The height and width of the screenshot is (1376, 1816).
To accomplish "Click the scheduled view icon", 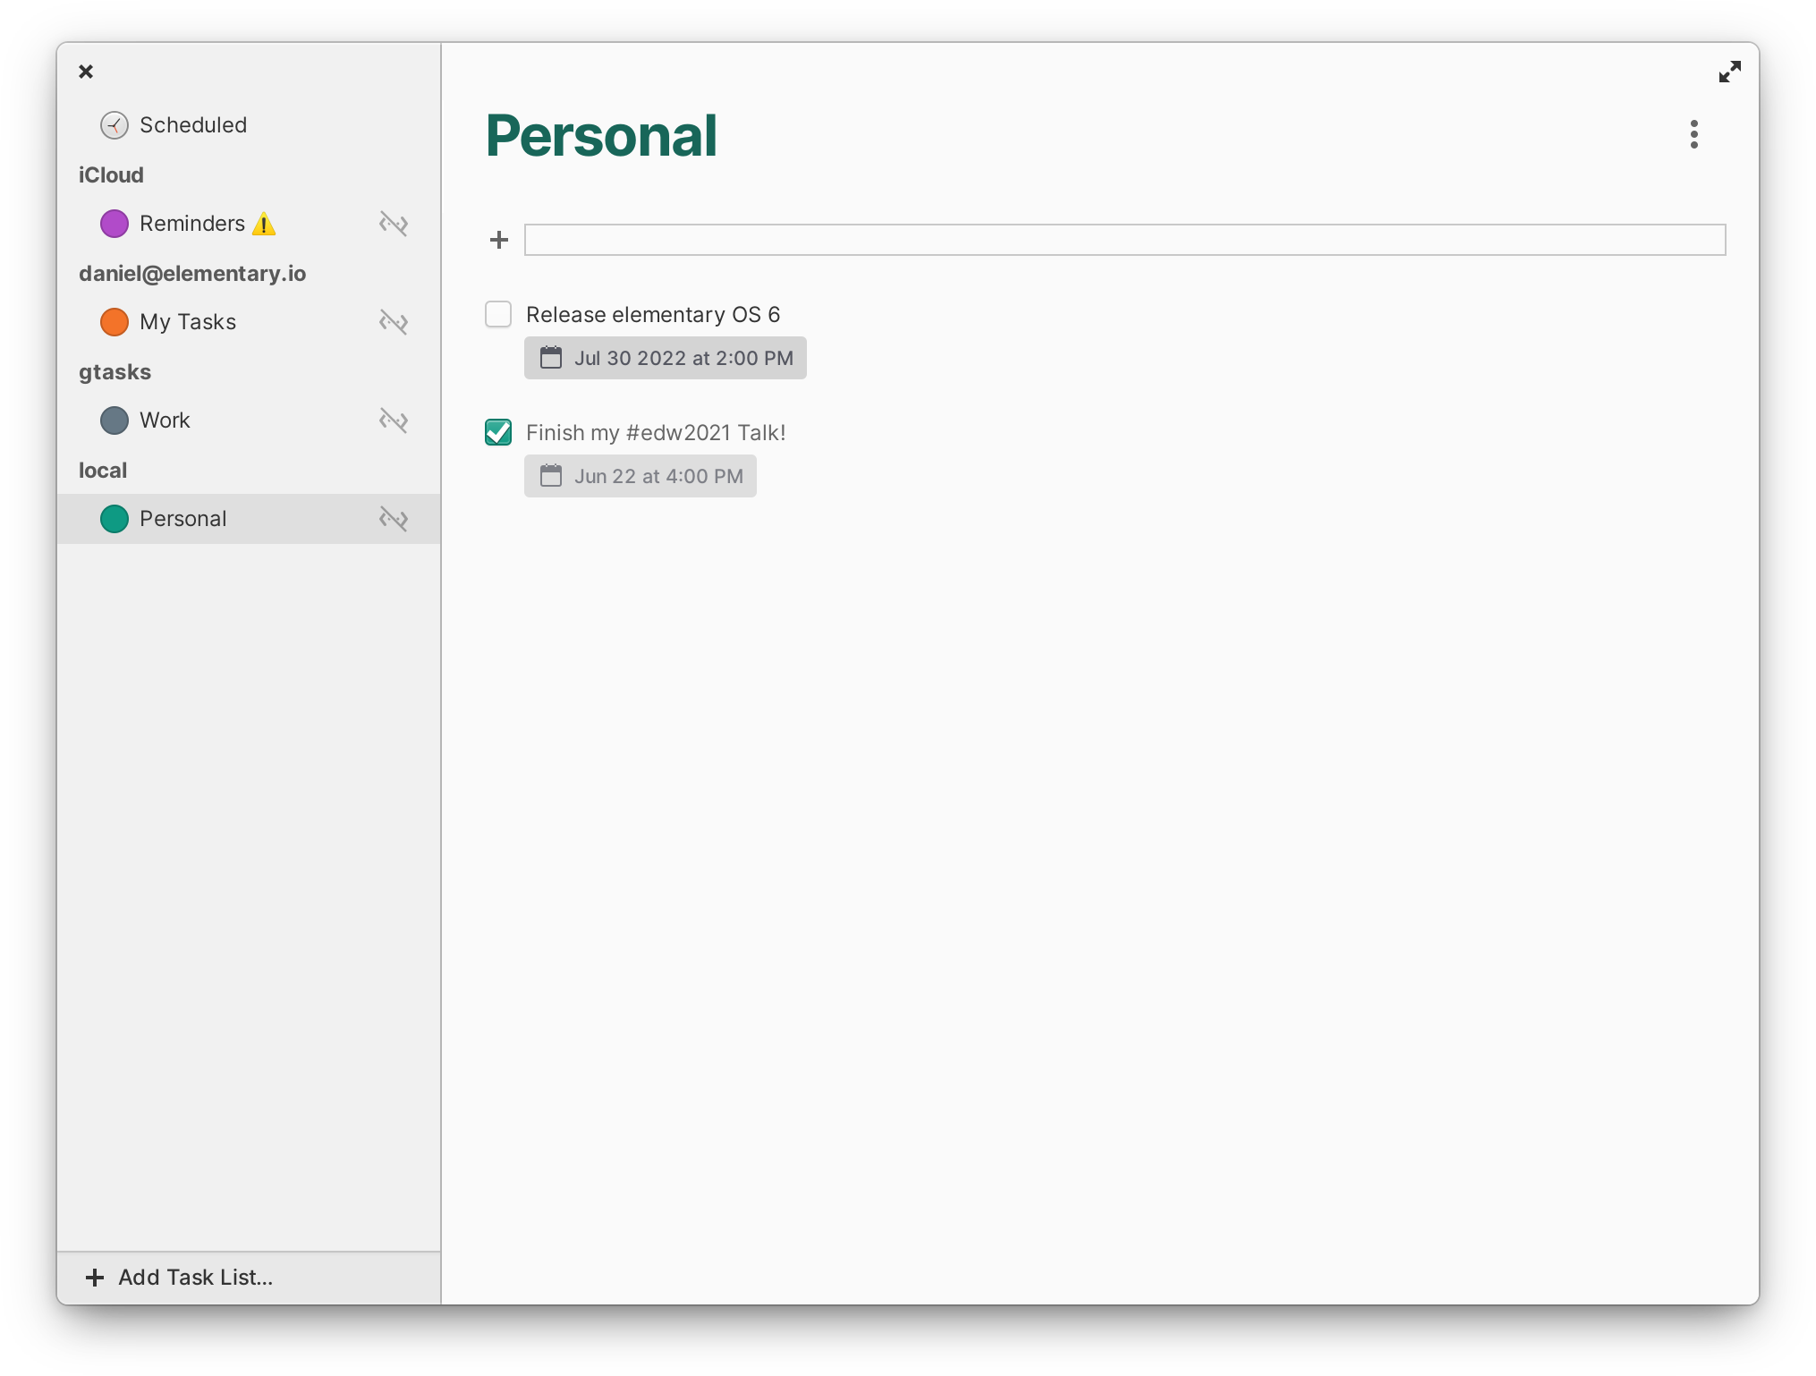I will pyautogui.click(x=115, y=124).
